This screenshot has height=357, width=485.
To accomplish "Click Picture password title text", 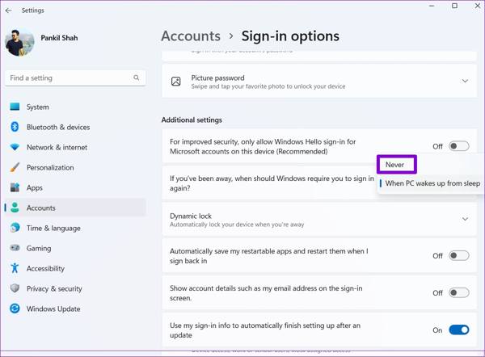I will click(x=217, y=78).
